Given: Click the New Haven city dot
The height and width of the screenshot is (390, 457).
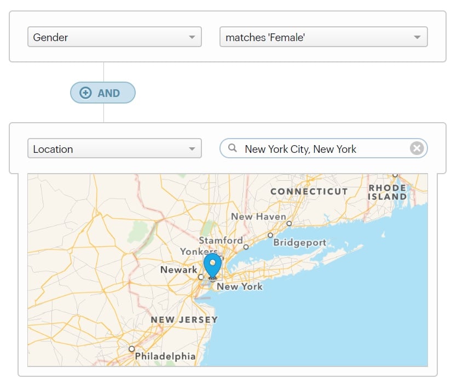Looking at the screenshot, I should pos(289,223).
